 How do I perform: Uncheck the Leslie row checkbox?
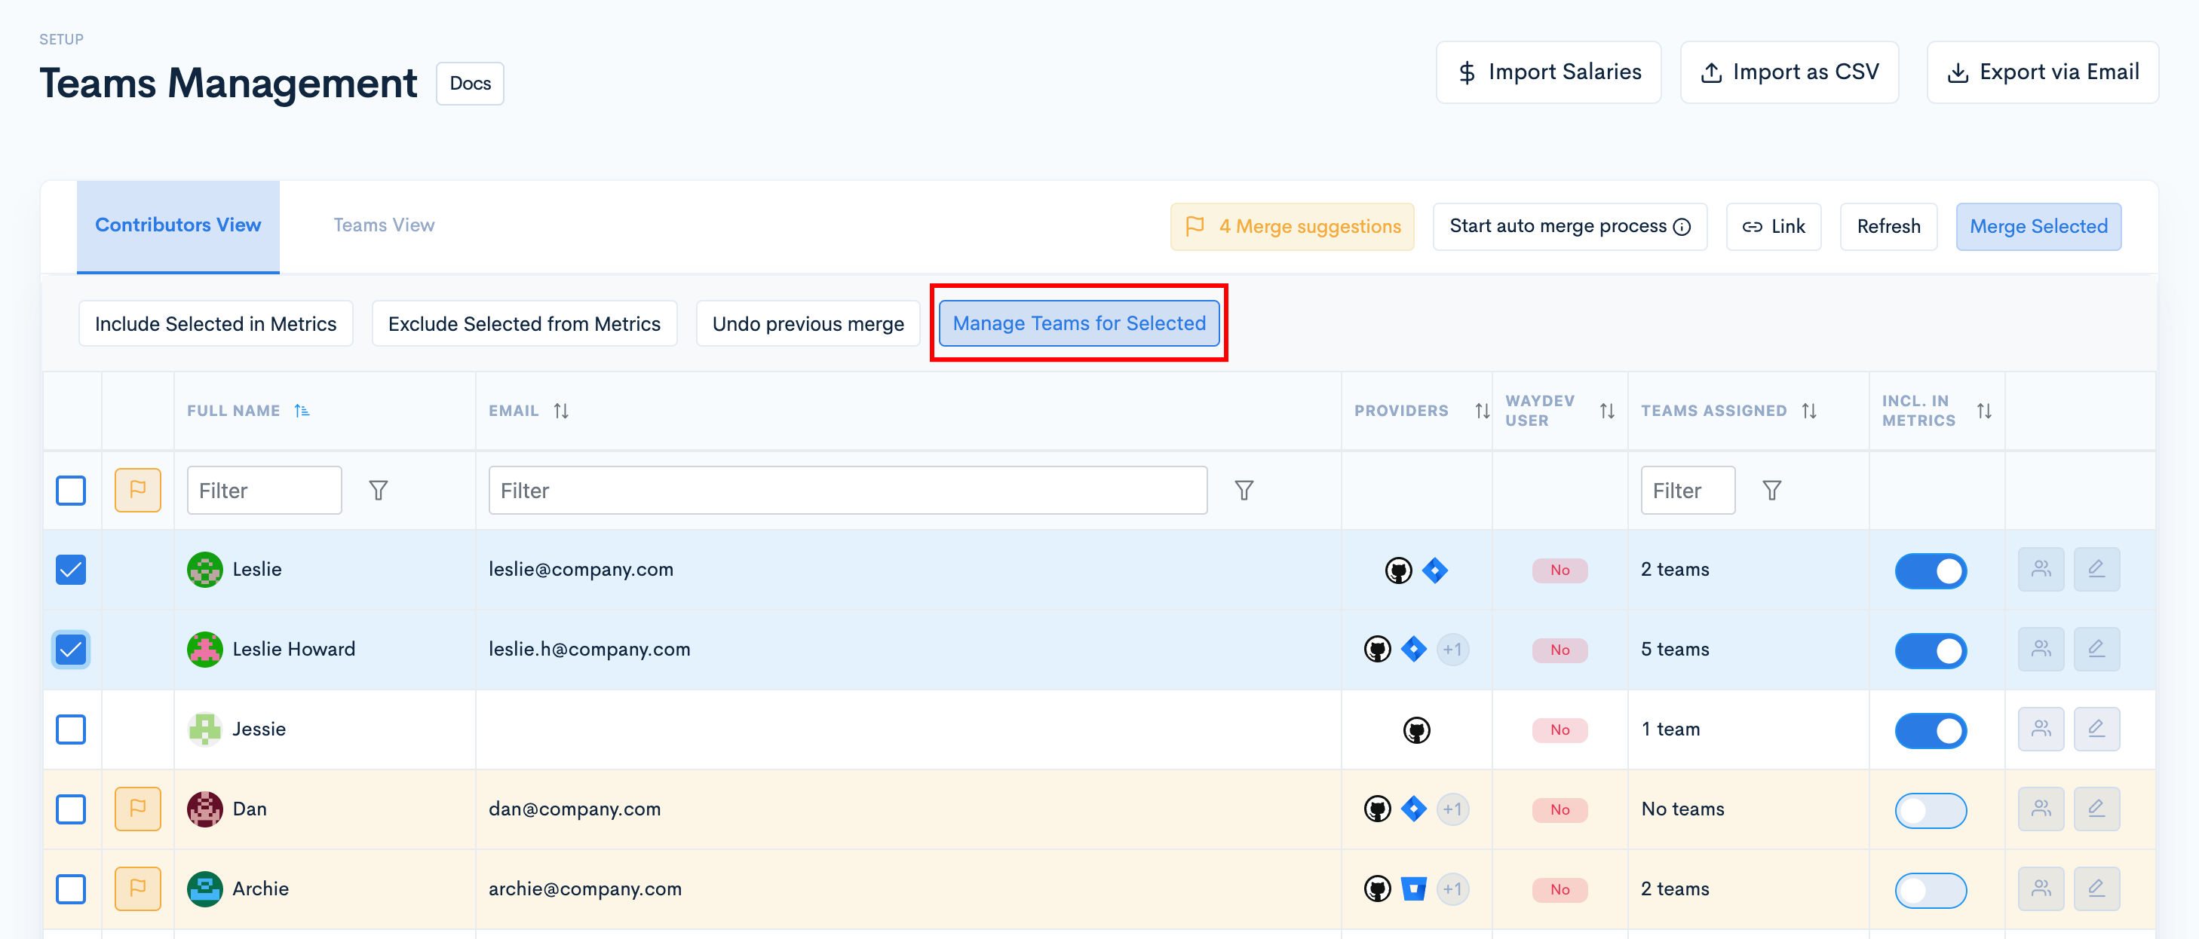pyautogui.click(x=71, y=570)
